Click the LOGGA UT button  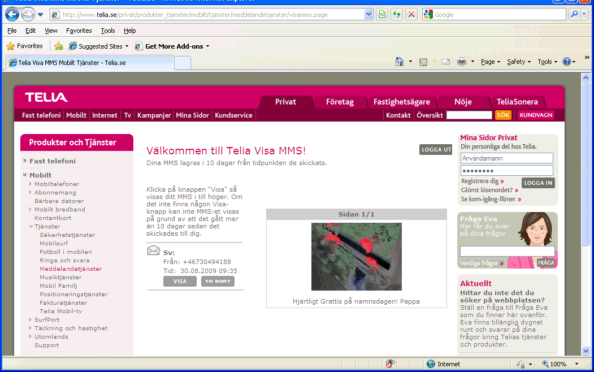click(436, 150)
